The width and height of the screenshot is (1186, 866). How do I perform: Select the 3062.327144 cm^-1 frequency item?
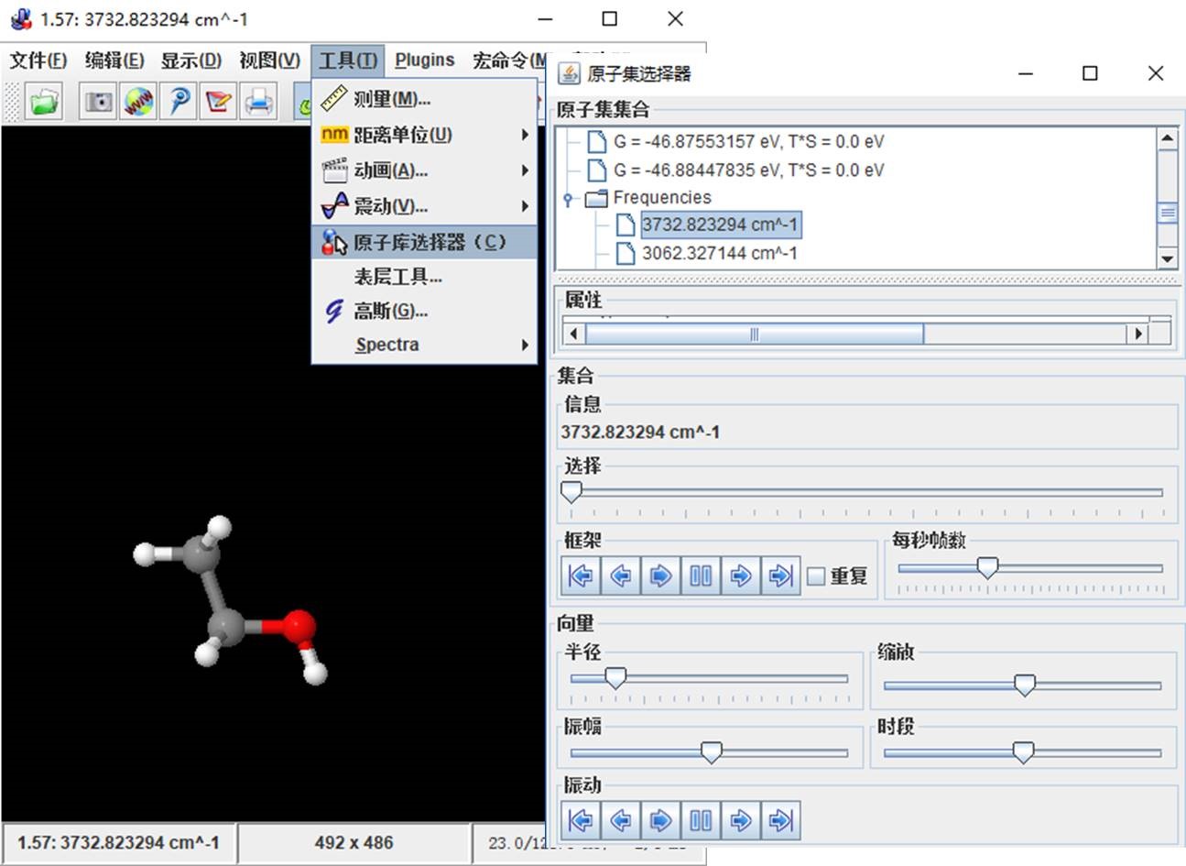pyautogui.click(x=719, y=253)
